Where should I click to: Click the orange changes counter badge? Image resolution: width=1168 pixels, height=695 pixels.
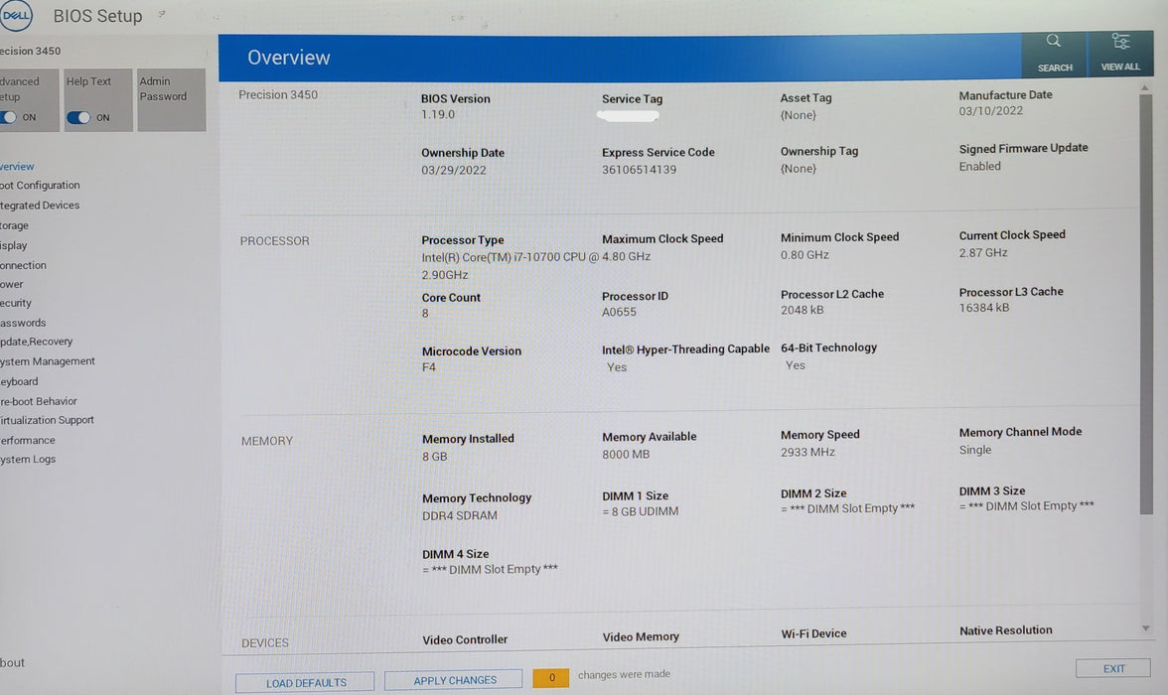tap(551, 677)
